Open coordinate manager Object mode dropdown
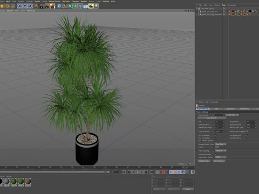The height and width of the screenshot is (194, 259). click(159, 189)
